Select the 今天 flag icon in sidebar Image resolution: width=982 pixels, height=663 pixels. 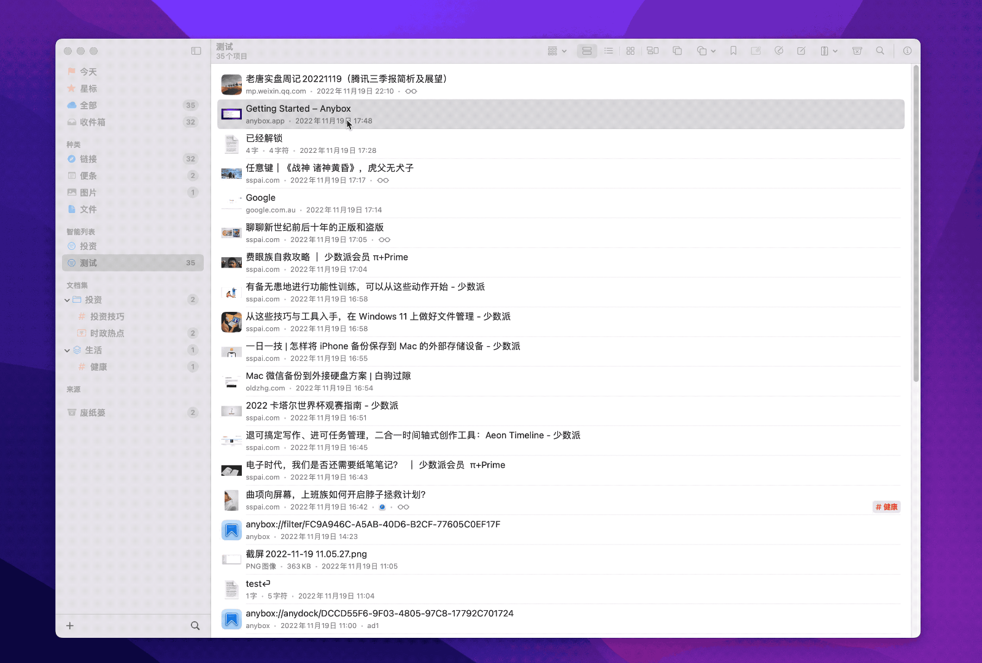pyautogui.click(x=71, y=71)
